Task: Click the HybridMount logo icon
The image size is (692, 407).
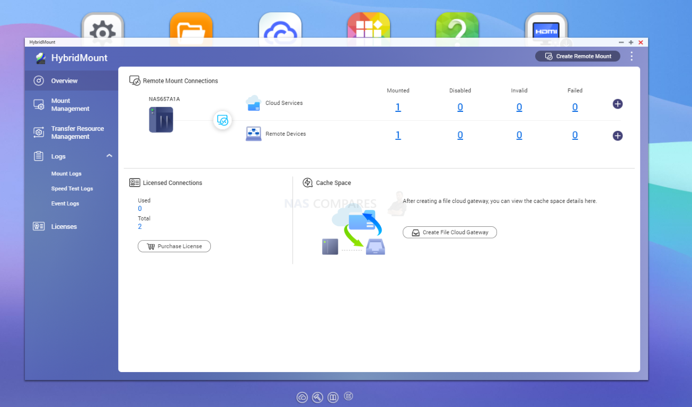Action: pos(40,58)
